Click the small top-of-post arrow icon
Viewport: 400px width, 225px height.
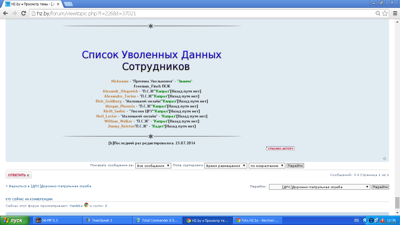(x=384, y=158)
